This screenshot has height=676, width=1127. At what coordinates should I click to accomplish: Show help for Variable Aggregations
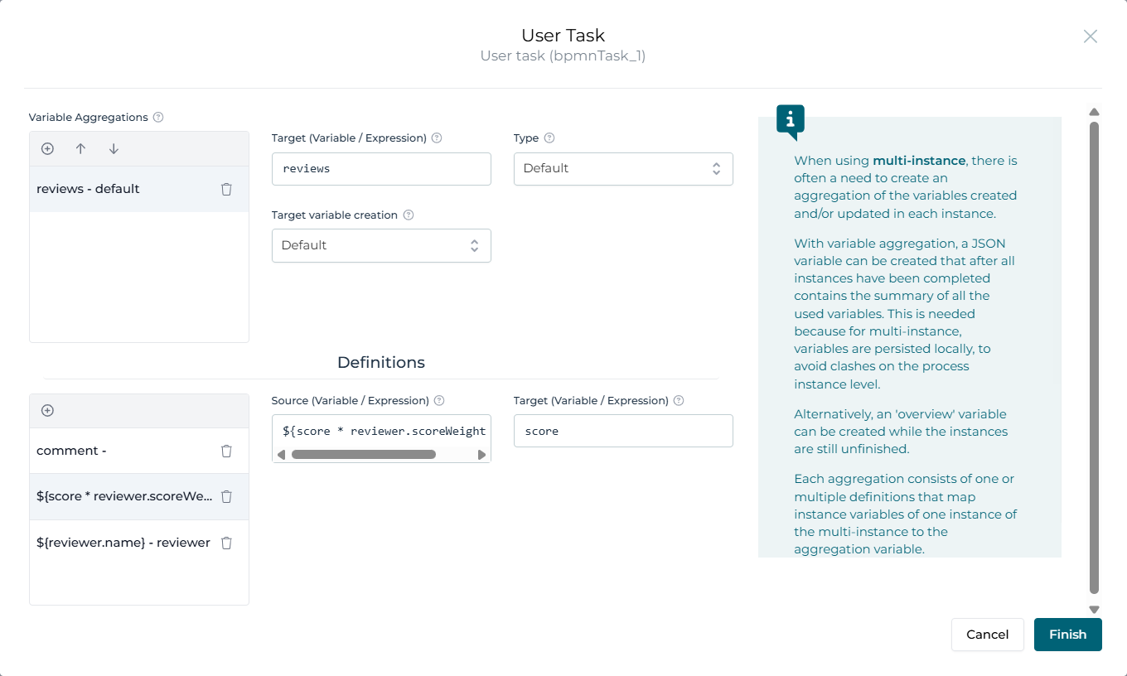[158, 118]
